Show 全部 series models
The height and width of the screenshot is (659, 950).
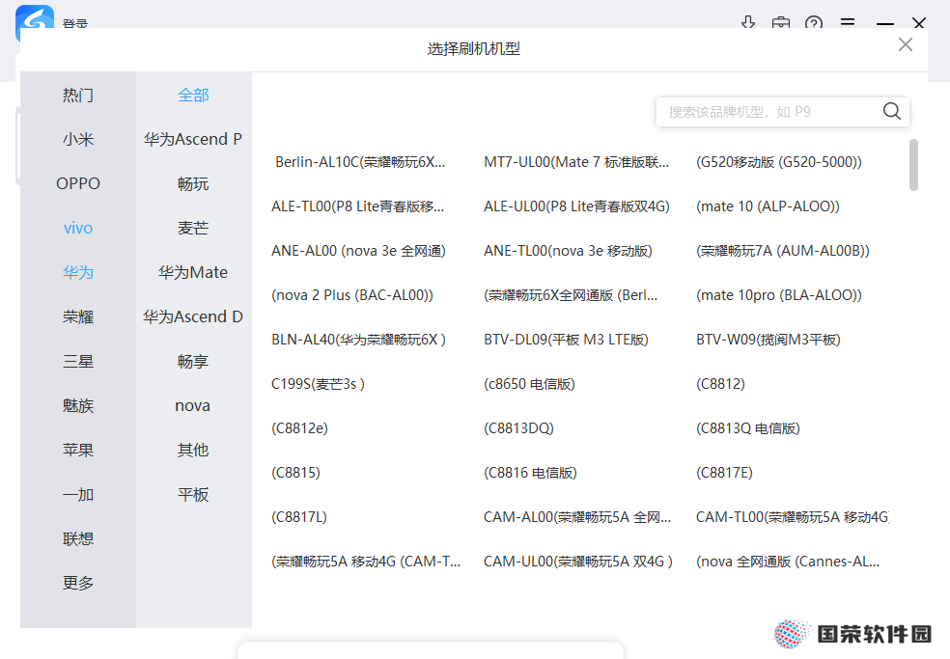pos(193,96)
